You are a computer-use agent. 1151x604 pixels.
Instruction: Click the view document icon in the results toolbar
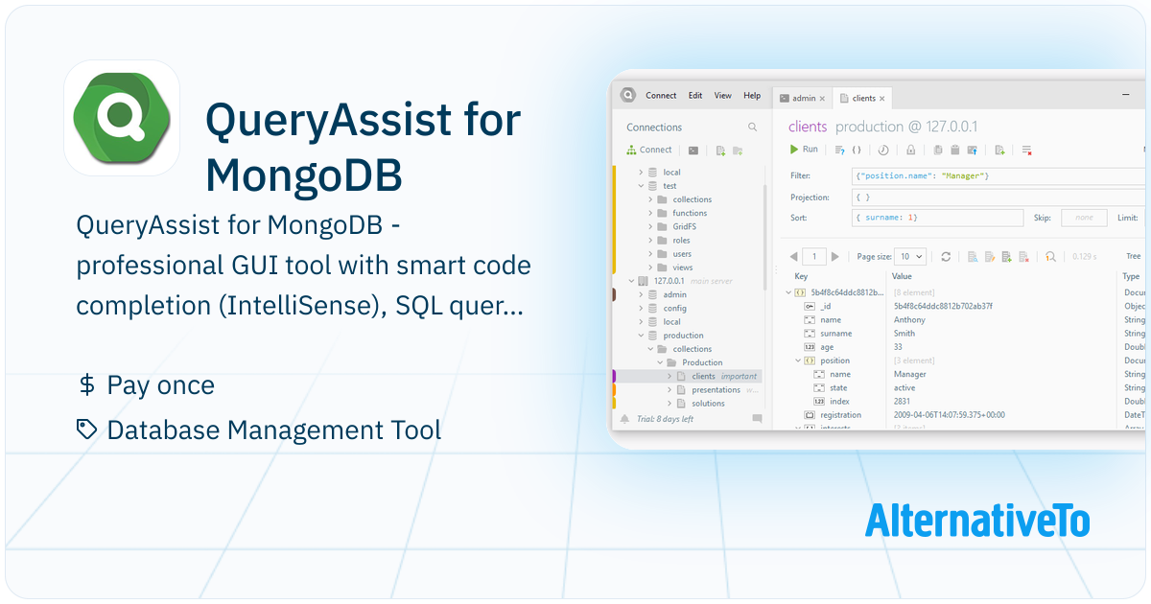click(972, 257)
